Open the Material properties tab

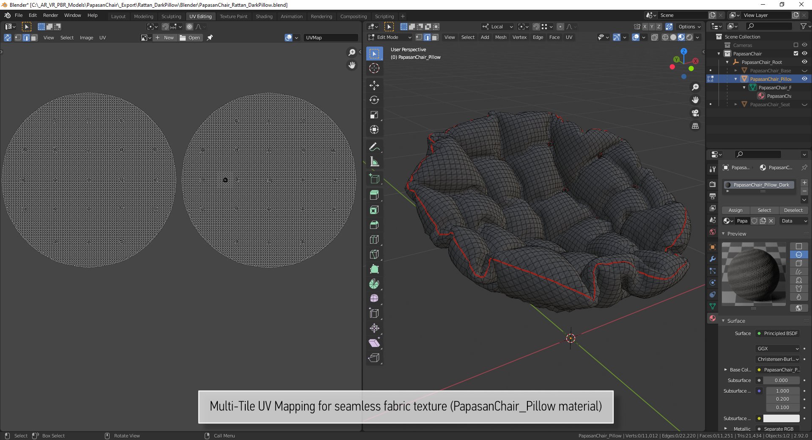(x=713, y=318)
